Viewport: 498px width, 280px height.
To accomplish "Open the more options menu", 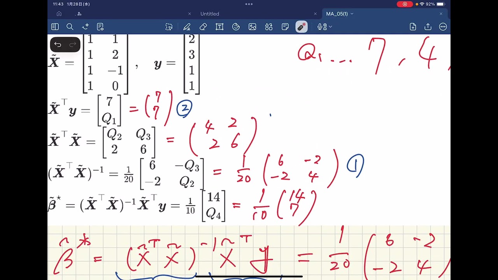I will pos(443,27).
